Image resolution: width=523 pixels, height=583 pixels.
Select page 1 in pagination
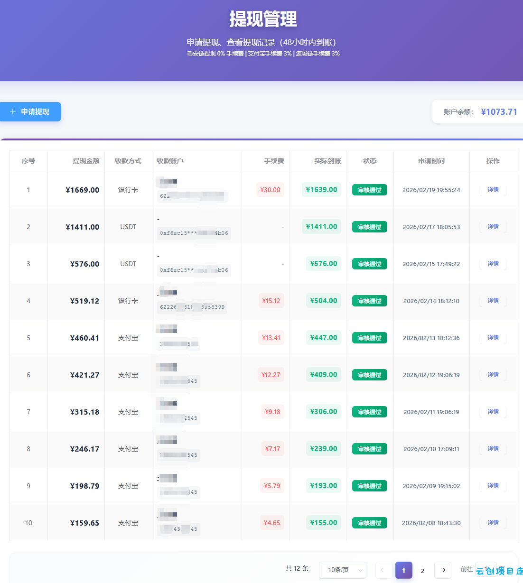point(403,570)
